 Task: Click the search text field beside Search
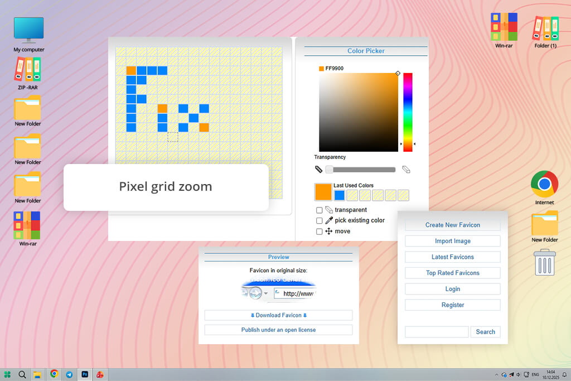click(437, 332)
